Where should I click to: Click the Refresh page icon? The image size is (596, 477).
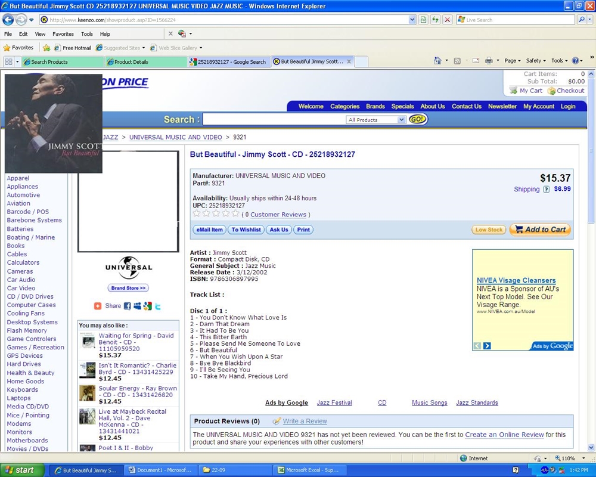click(x=423, y=20)
